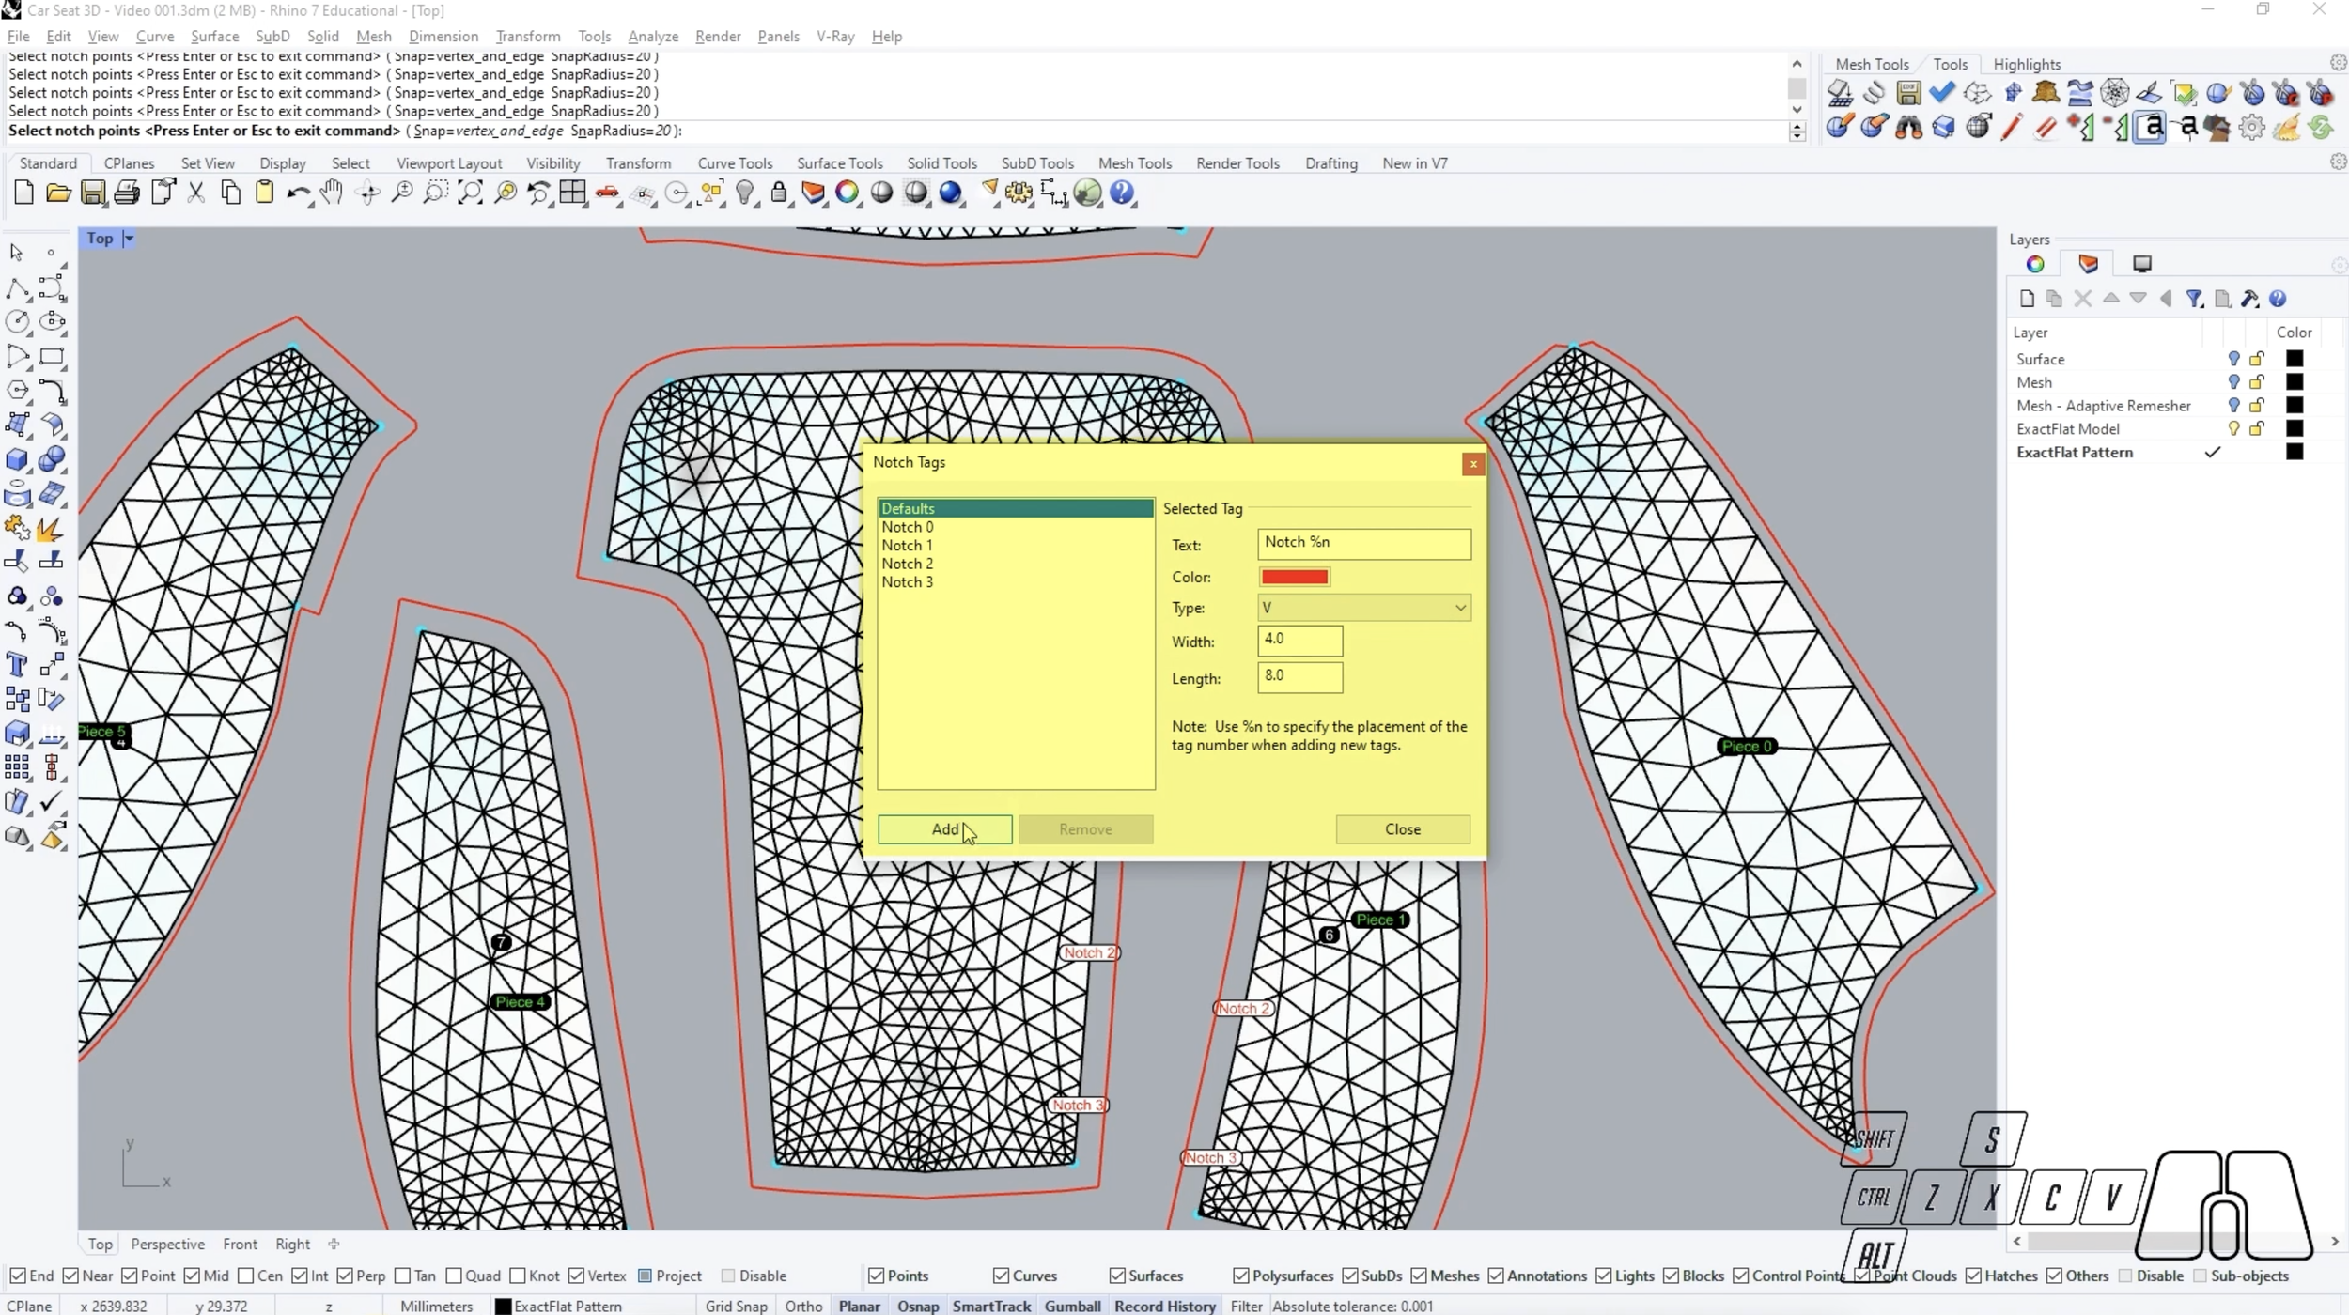Open the Analyze menu
Screen dimensions: 2349x1315
pos(653,36)
